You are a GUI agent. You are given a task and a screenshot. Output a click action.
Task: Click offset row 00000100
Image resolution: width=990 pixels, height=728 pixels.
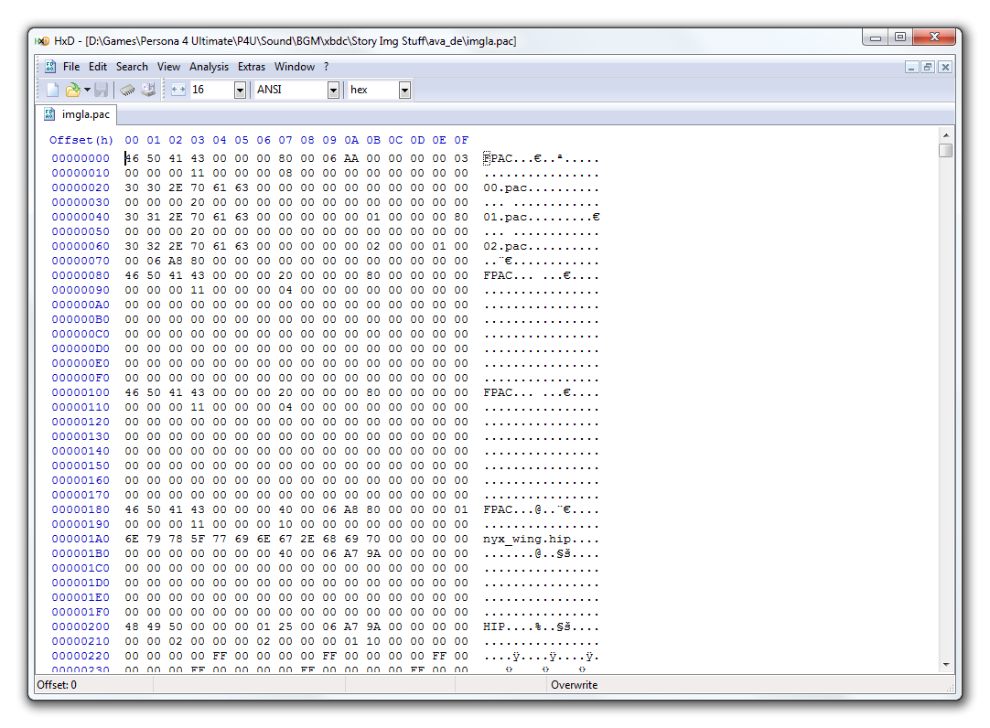tap(81, 392)
